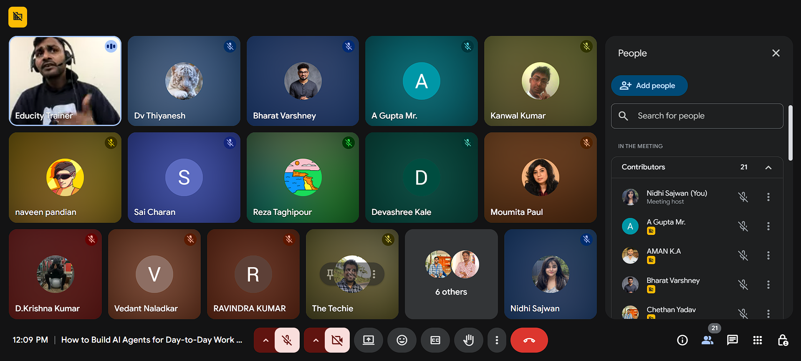Image resolution: width=801 pixels, height=361 pixels.
Task: Open the activities grid icon
Action: tap(758, 340)
